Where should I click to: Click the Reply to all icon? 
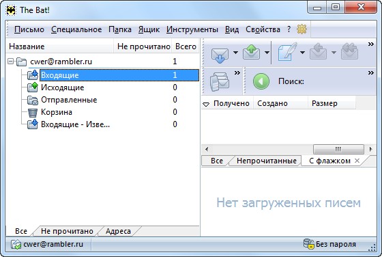pyautogui.click(x=349, y=51)
